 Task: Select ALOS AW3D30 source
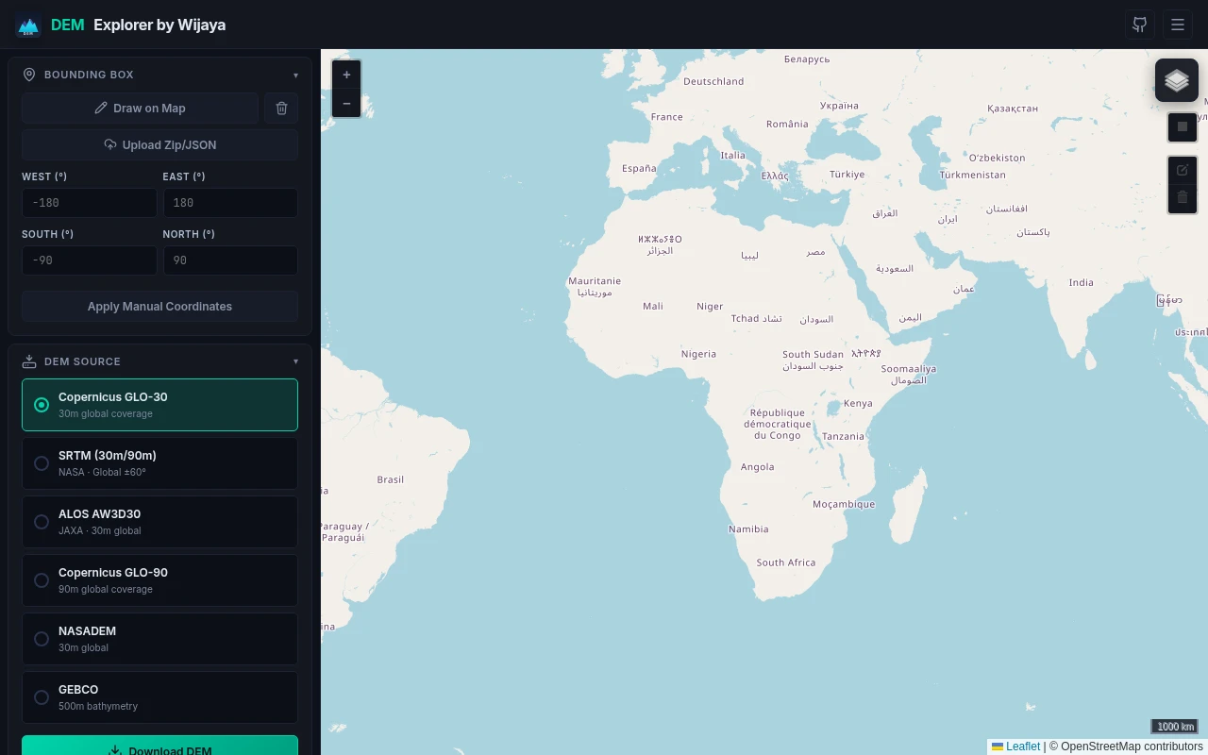point(159,522)
